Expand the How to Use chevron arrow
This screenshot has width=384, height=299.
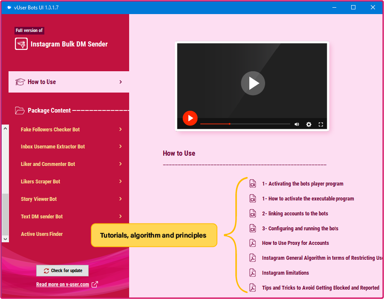121,82
